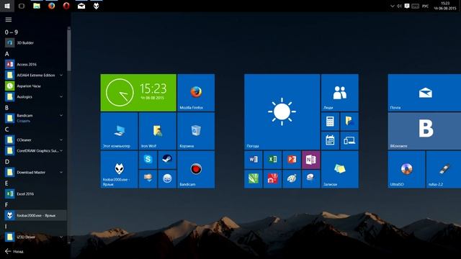Open the taskbar clock and date

pos(445,6)
